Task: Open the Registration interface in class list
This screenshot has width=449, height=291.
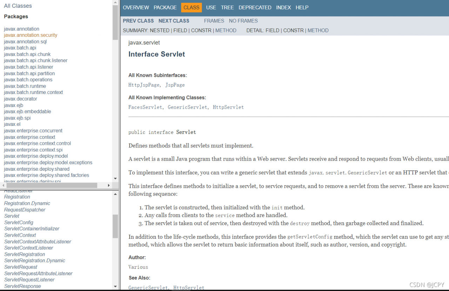Action: tap(17, 197)
